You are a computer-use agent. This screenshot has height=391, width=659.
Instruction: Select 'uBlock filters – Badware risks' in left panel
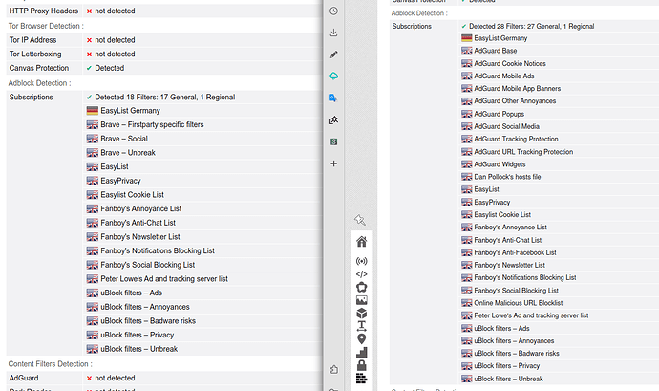tap(148, 320)
